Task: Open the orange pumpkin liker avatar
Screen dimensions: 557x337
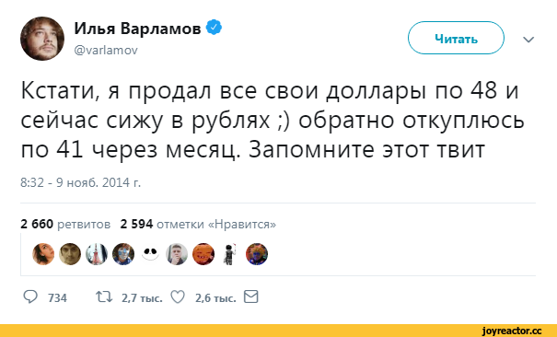Action: pyautogui.click(x=203, y=254)
